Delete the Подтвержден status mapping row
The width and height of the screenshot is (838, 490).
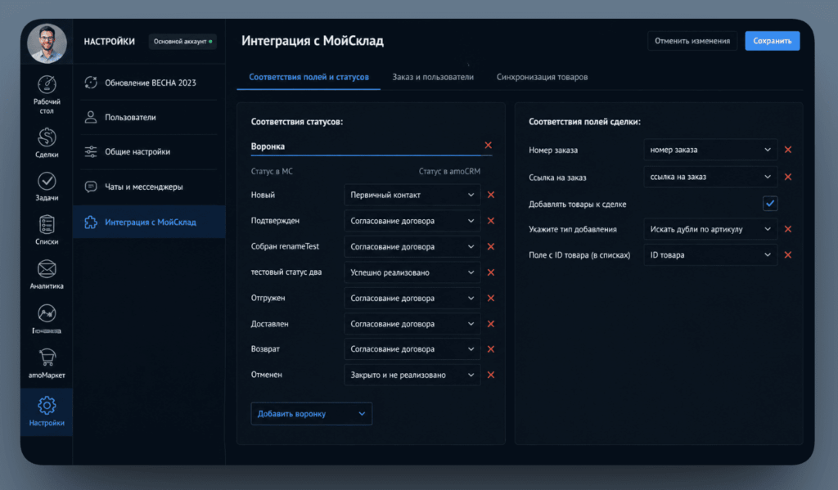coord(491,221)
